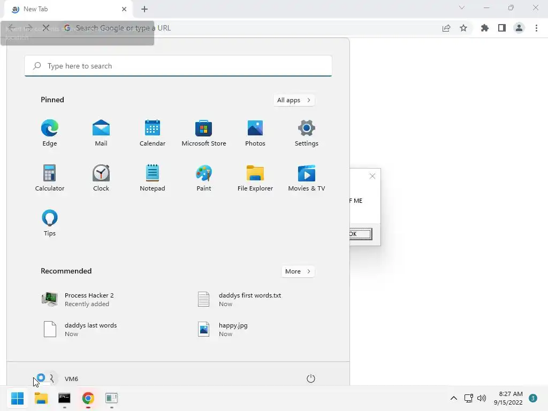Open File Explorer from the taskbar
548x411 pixels.
click(x=41, y=398)
